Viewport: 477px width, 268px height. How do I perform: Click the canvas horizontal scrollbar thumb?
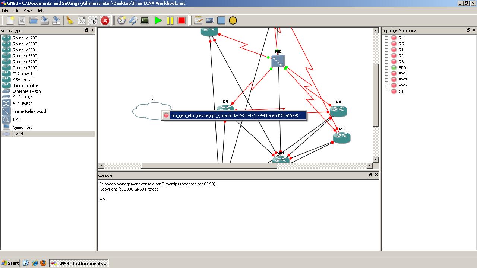point(209,165)
